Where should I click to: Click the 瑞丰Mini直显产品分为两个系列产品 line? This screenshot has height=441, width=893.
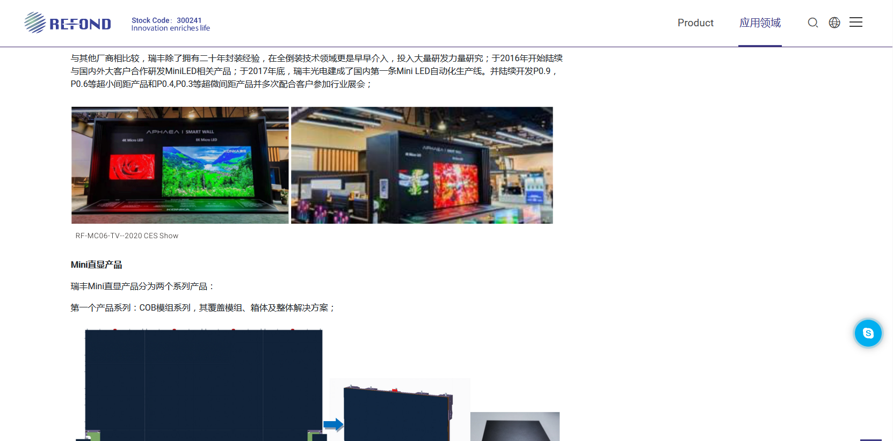(x=142, y=286)
